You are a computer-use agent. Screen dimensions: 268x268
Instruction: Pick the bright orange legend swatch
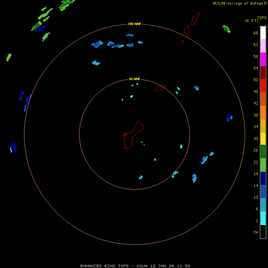[263, 113]
